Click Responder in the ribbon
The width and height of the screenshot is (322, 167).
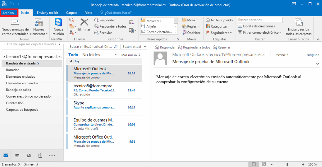[x=105, y=20]
